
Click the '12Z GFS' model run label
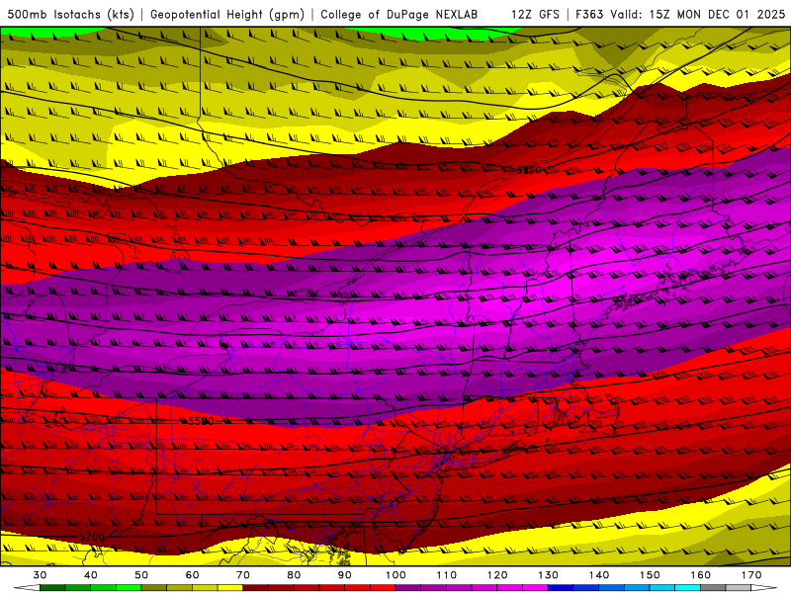tap(535, 15)
